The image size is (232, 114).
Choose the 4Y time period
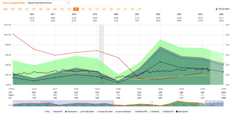pyautogui.click(x=118, y=9)
